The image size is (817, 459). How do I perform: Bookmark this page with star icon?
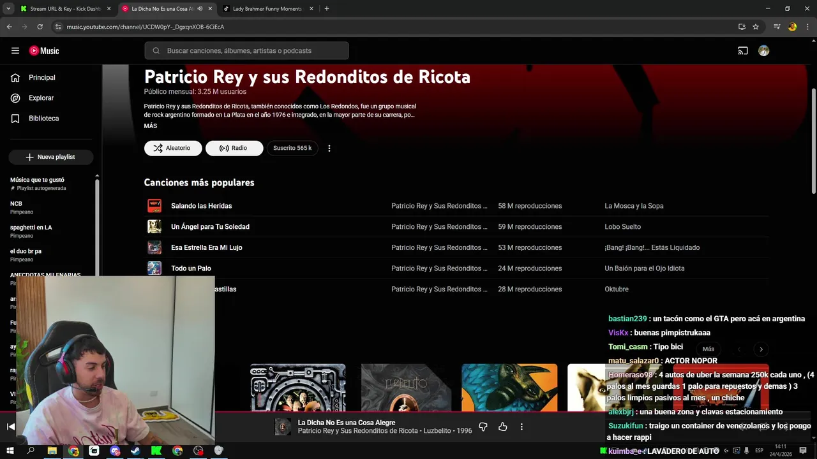756,27
